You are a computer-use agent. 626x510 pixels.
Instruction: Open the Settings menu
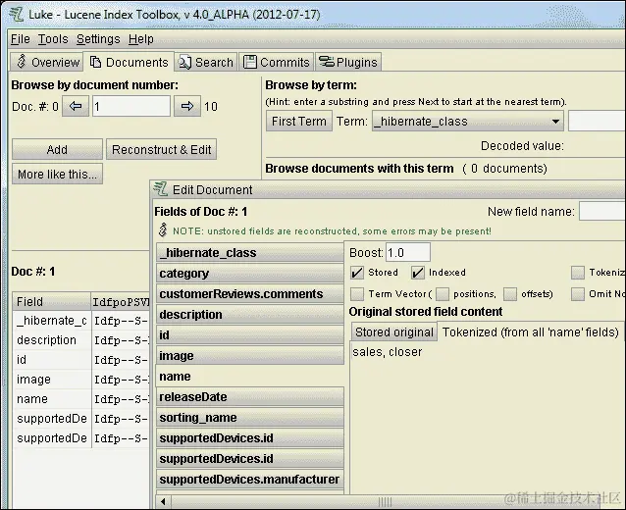98,39
